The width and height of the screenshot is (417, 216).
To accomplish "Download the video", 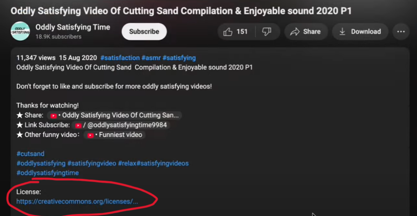I will pyautogui.click(x=360, y=32).
